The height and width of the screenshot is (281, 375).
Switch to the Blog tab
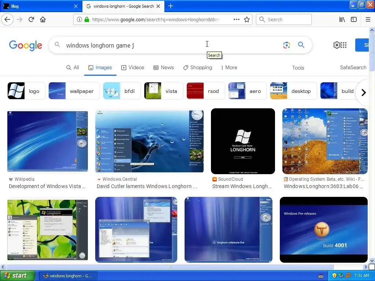pyautogui.click(x=41, y=6)
